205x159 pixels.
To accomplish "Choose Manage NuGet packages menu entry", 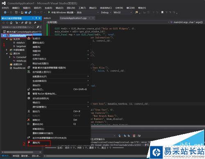I will [x=44, y=94].
